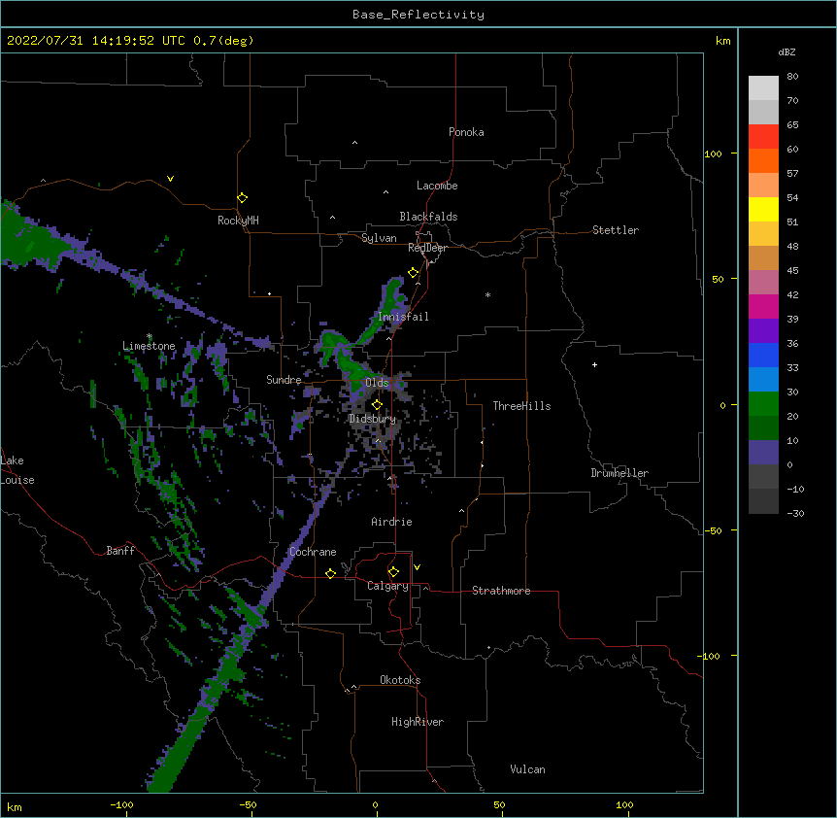The width and height of the screenshot is (837, 818).
Task: Click the Drumheller label
Action: [x=619, y=473]
